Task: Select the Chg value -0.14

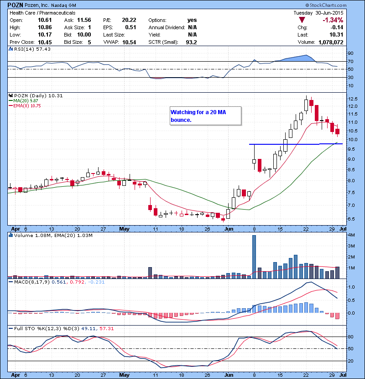Action: coord(337,27)
